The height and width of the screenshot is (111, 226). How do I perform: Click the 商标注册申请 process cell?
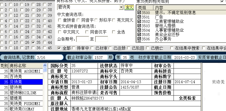click(x=84, y=93)
